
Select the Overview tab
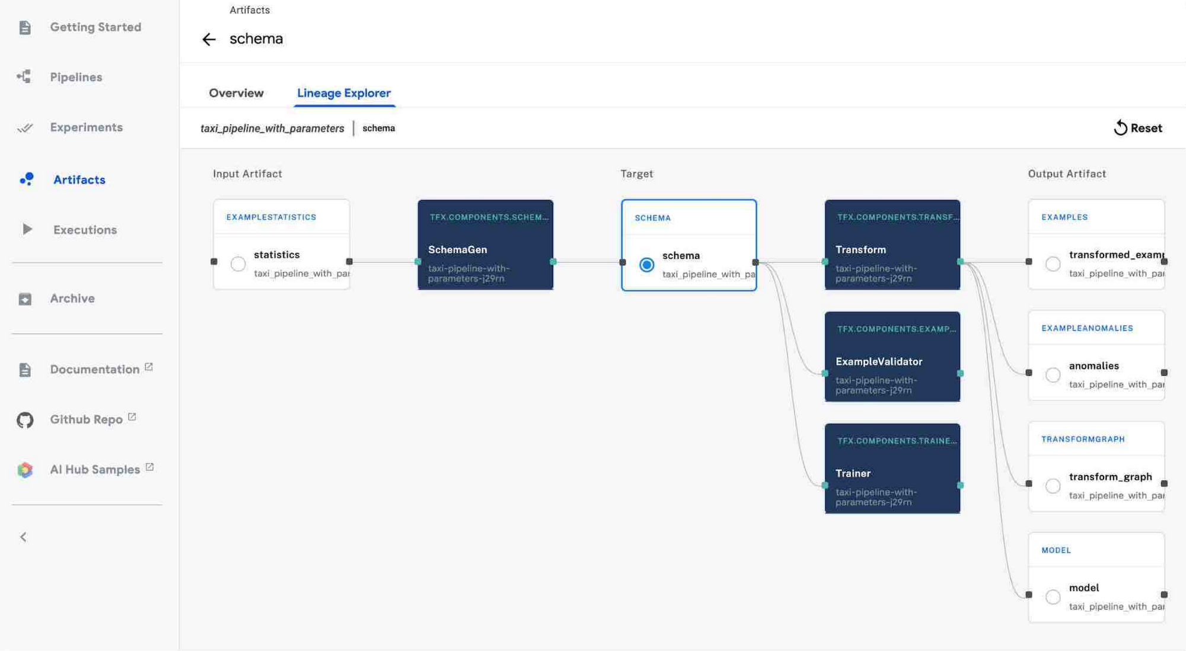coord(236,91)
